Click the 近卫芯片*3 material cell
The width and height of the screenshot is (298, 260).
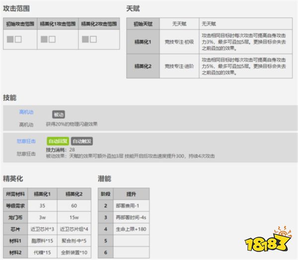(x=43, y=230)
